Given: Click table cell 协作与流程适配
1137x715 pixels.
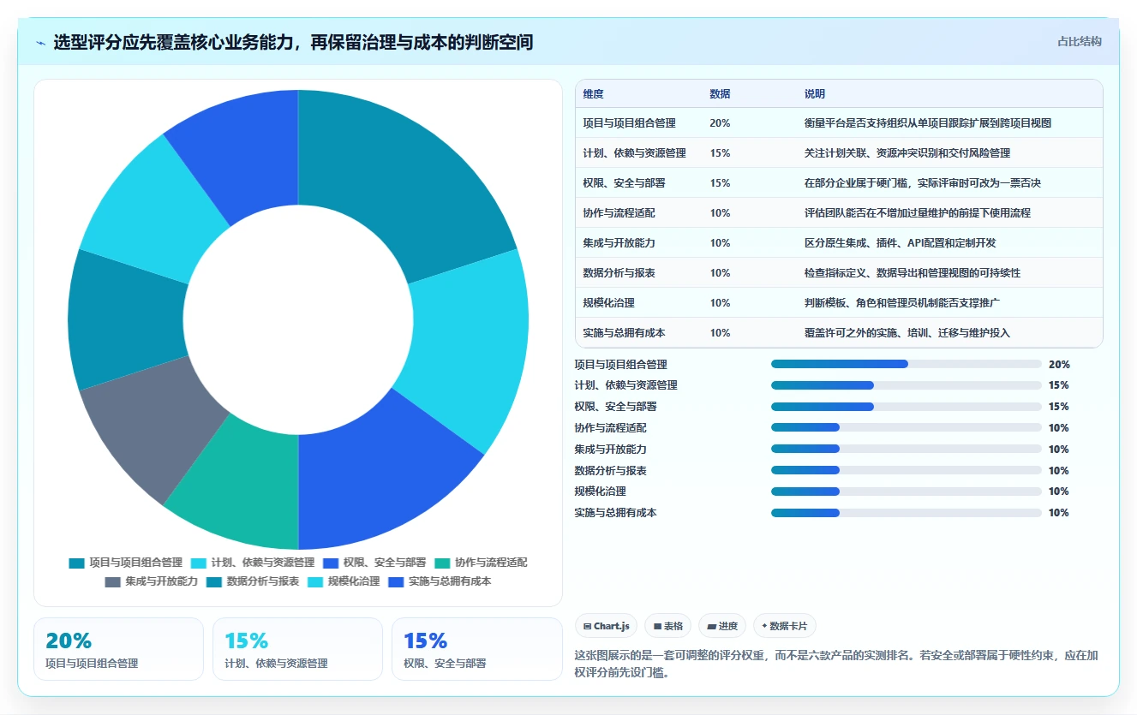Looking at the screenshot, I should [619, 212].
